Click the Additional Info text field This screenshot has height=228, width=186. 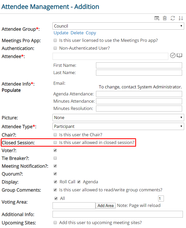118,214
